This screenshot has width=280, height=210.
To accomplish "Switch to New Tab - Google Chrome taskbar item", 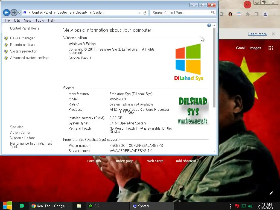I will [50, 206].
